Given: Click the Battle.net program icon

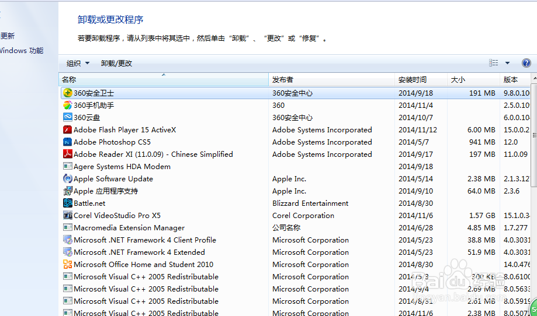Looking at the screenshot, I should tap(68, 203).
